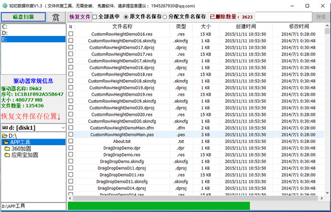This screenshot has height=212, width=331.
Task: Select drive C: in the drive list
Action: point(33,27)
